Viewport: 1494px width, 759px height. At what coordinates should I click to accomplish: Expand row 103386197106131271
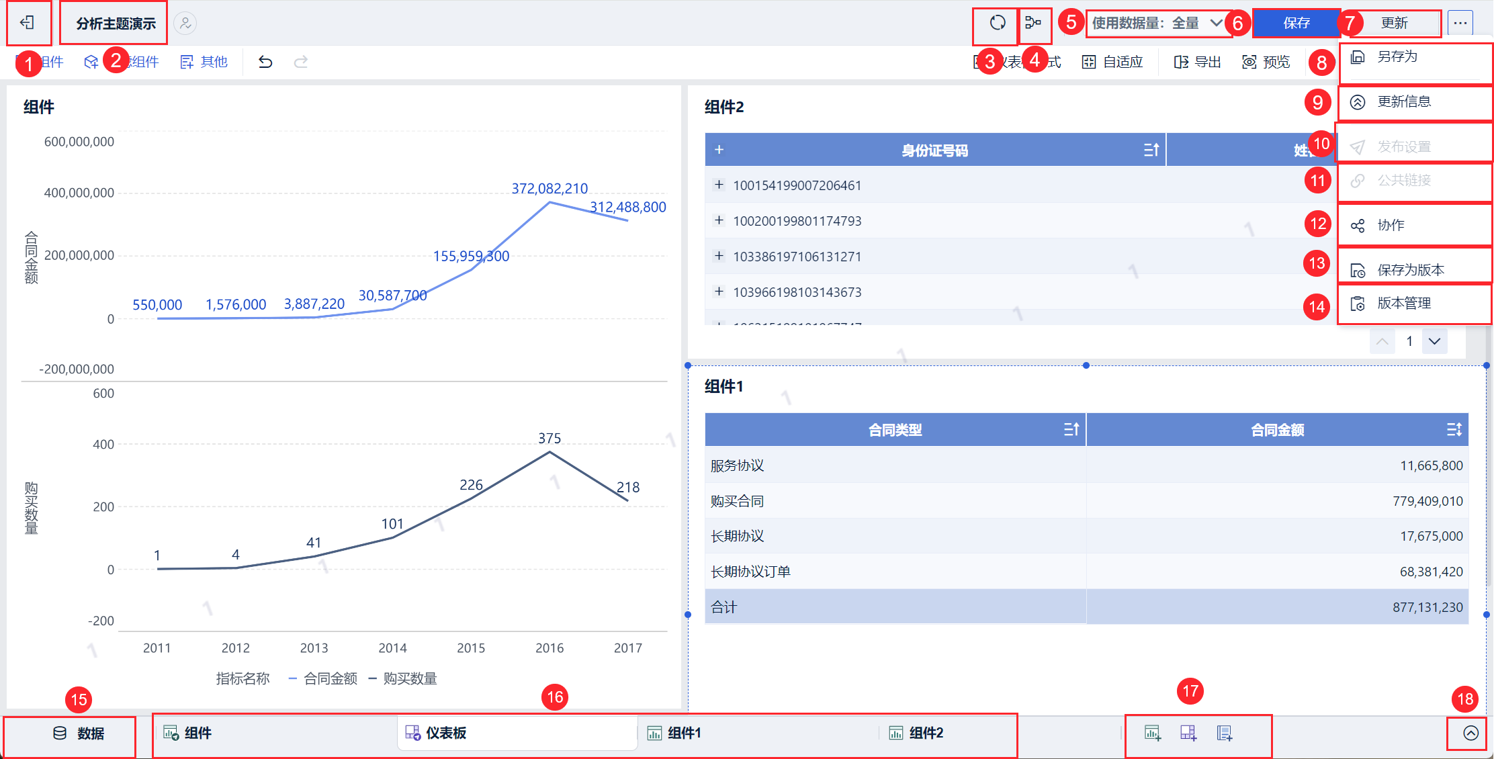[719, 256]
